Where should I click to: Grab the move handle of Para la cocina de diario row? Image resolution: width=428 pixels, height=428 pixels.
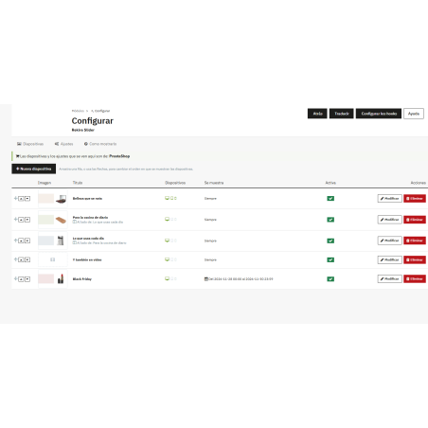15,220
